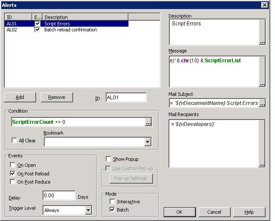This screenshot has height=221, width=275.
Task: Check the On Open event
Action: tap(12, 165)
